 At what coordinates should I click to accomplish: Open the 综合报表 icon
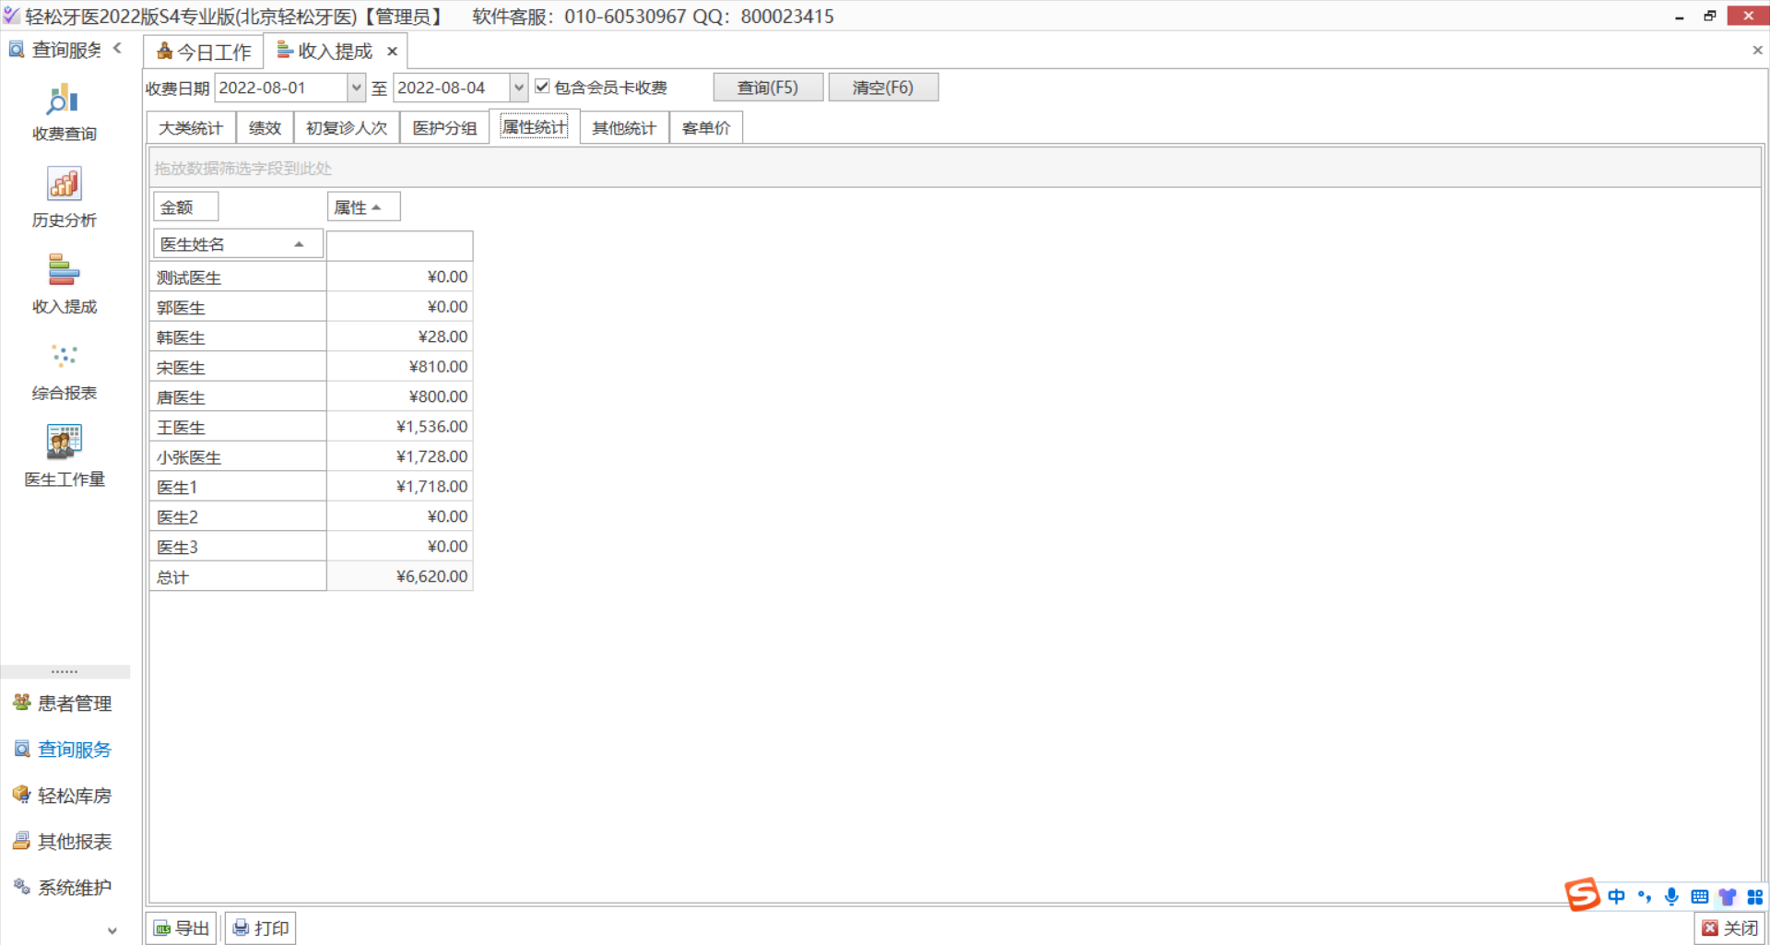click(x=64, y=370)
